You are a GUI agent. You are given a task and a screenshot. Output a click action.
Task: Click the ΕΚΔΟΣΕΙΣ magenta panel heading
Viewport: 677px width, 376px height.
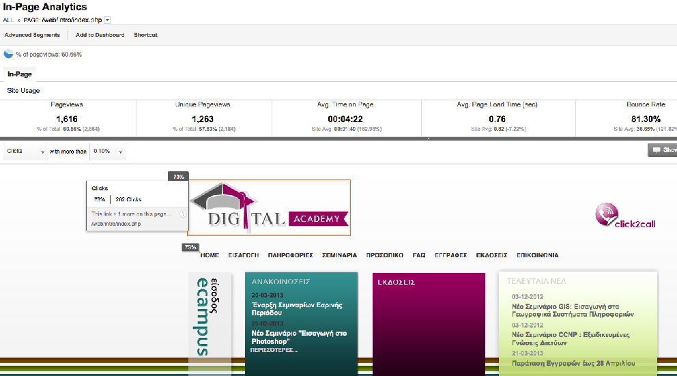(397, 282)
